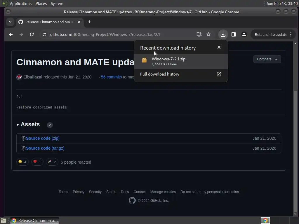Toggle the downloads toolbar icon
Image resolution: width=299 pixels, height=224 pixels.
point(223,34)
